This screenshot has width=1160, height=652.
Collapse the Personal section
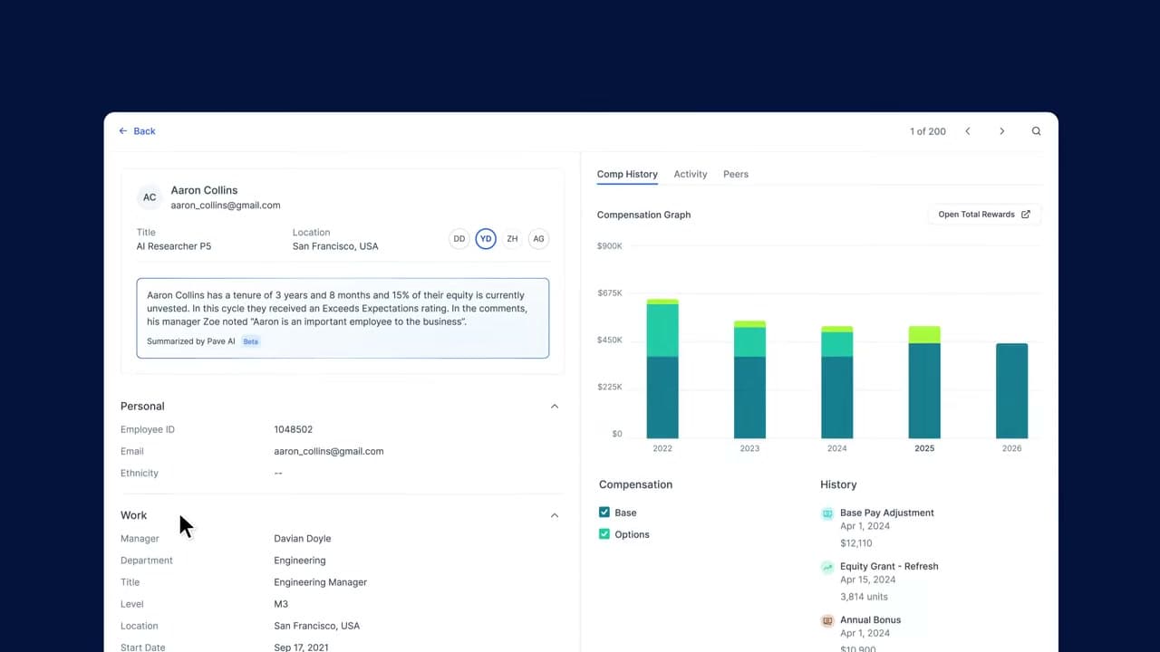[x=555, y=407]
